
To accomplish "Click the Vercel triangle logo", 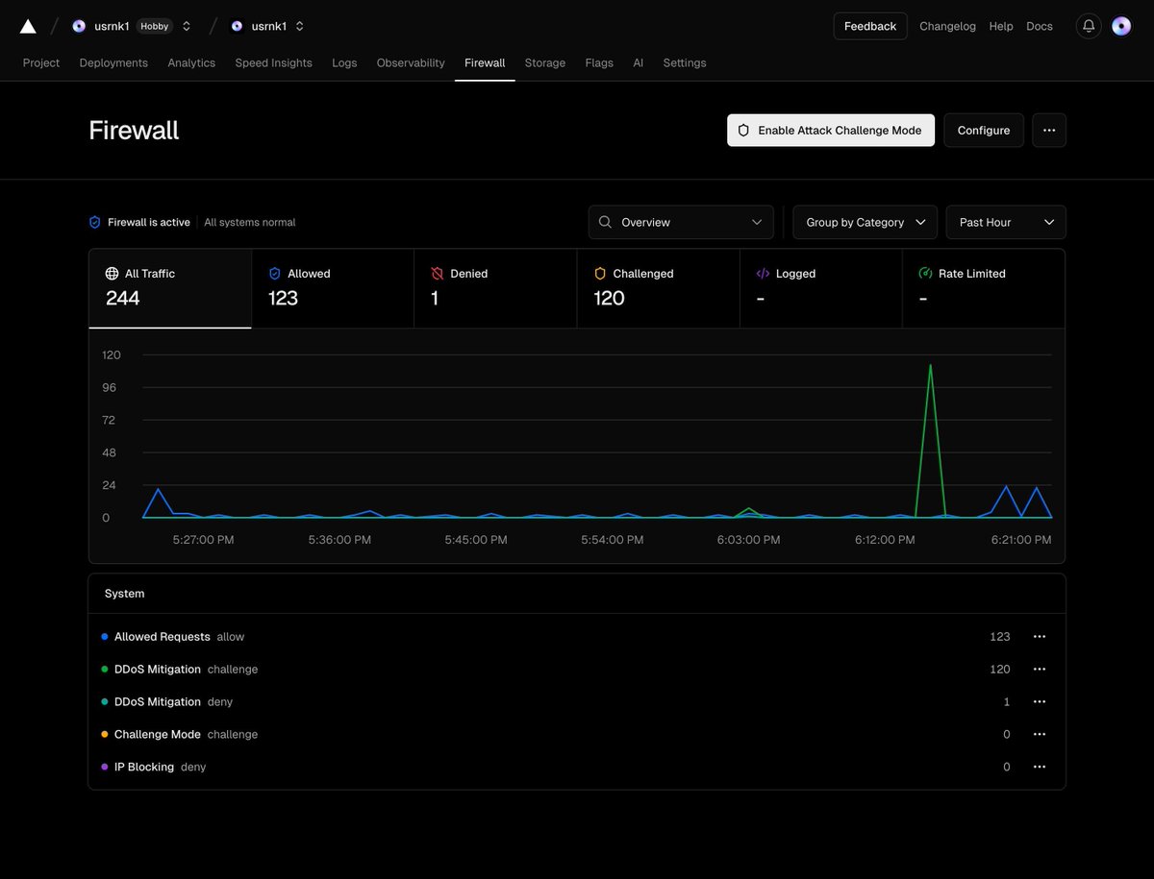I will 28,26.
